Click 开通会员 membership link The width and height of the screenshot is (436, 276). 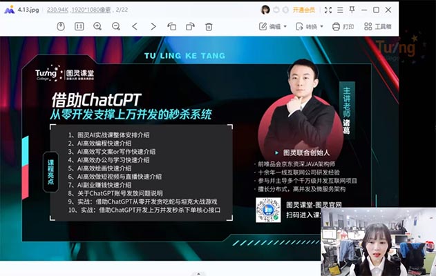(303, 10)
